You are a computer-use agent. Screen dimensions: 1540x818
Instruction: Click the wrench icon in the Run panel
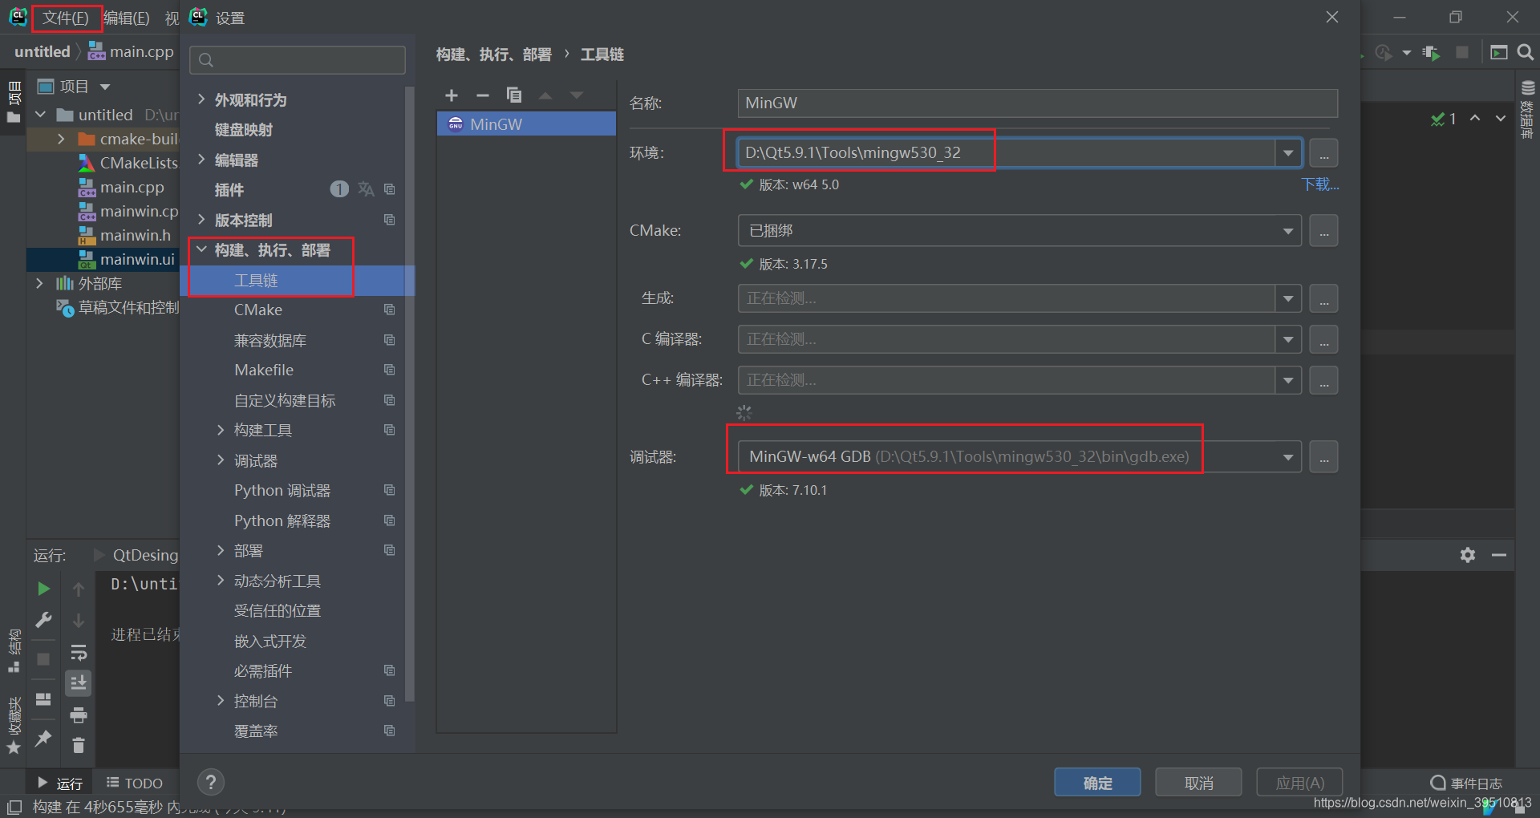(x=43, y=620)
